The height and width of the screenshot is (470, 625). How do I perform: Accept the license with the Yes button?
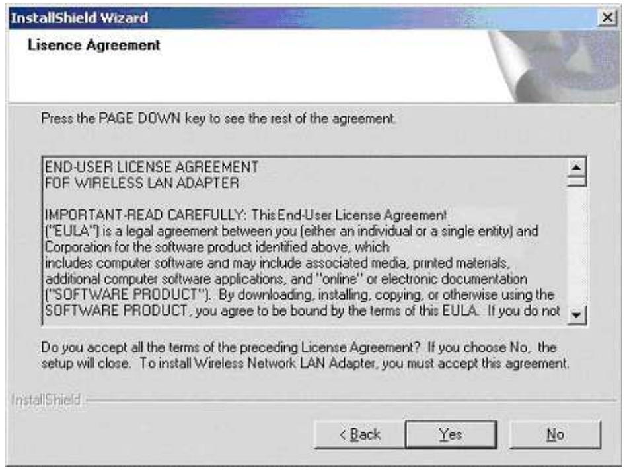[451, 434]
